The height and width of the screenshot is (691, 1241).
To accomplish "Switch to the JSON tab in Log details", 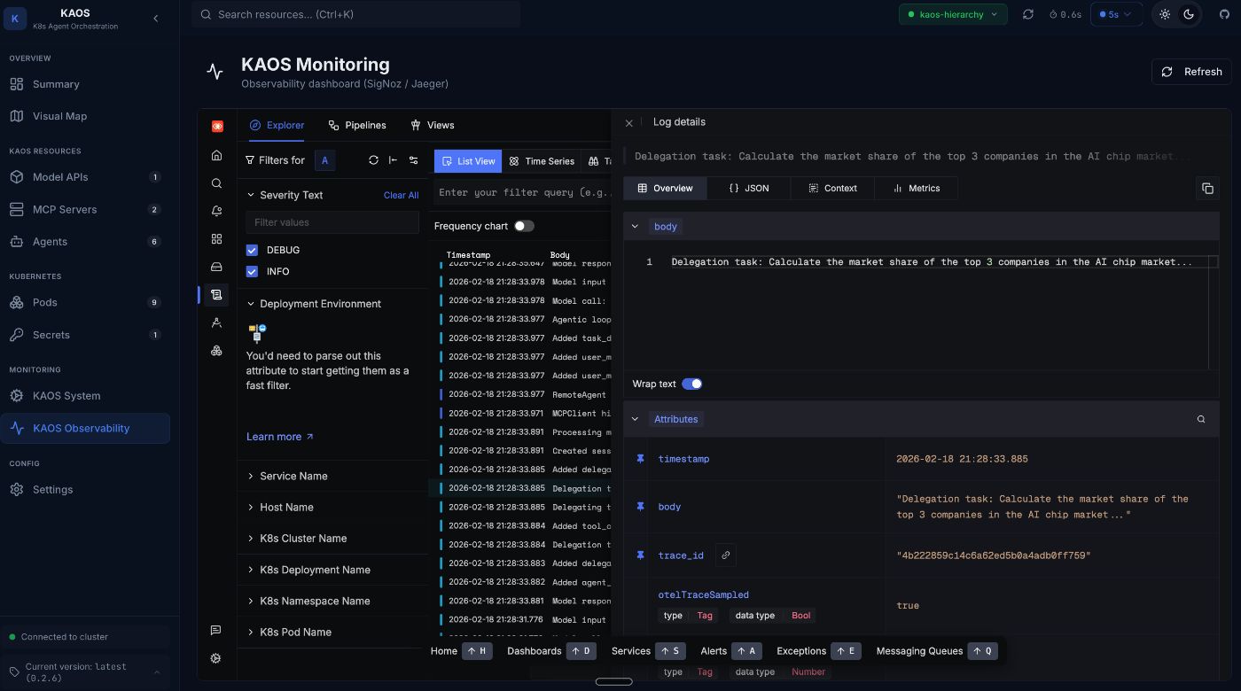I will point(748,188).
